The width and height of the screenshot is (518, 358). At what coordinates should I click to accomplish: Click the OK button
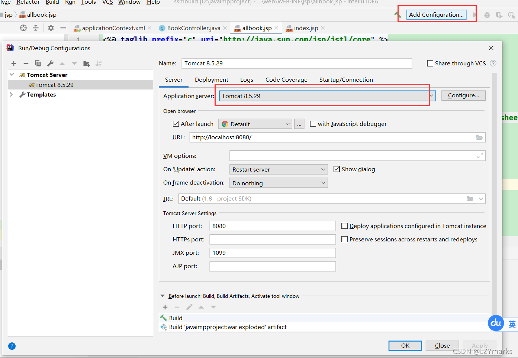405,345
